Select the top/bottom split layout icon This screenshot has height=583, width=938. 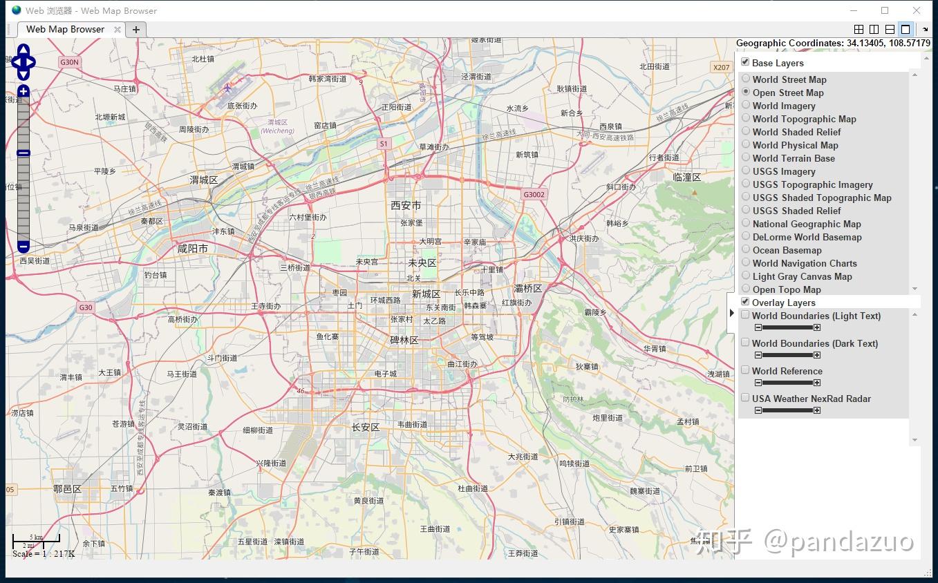889,29
